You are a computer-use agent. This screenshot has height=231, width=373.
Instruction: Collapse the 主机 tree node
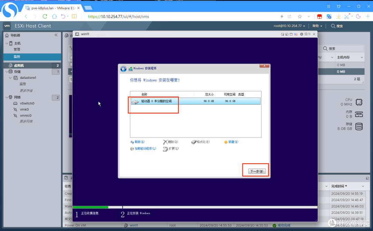point(7,43)
